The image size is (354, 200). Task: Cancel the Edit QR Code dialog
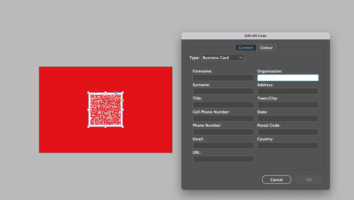coord(276,180)
